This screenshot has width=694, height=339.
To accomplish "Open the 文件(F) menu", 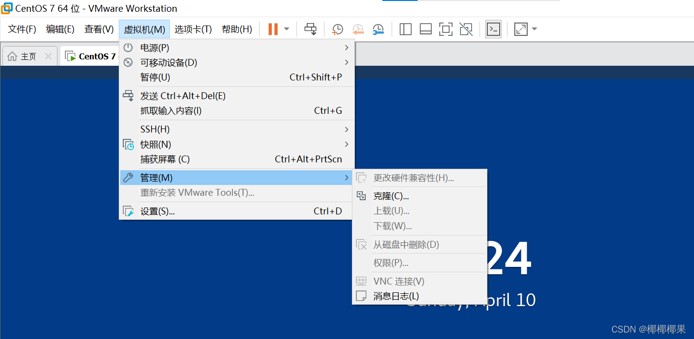I will (x=22, y=29).
